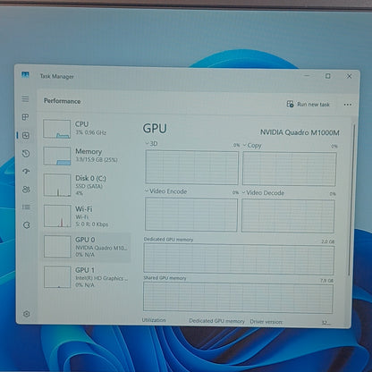Select GPU 0 NVIDIA Quadro entry
The height and width of the screenshot is (372, 372).
point(86,247)
